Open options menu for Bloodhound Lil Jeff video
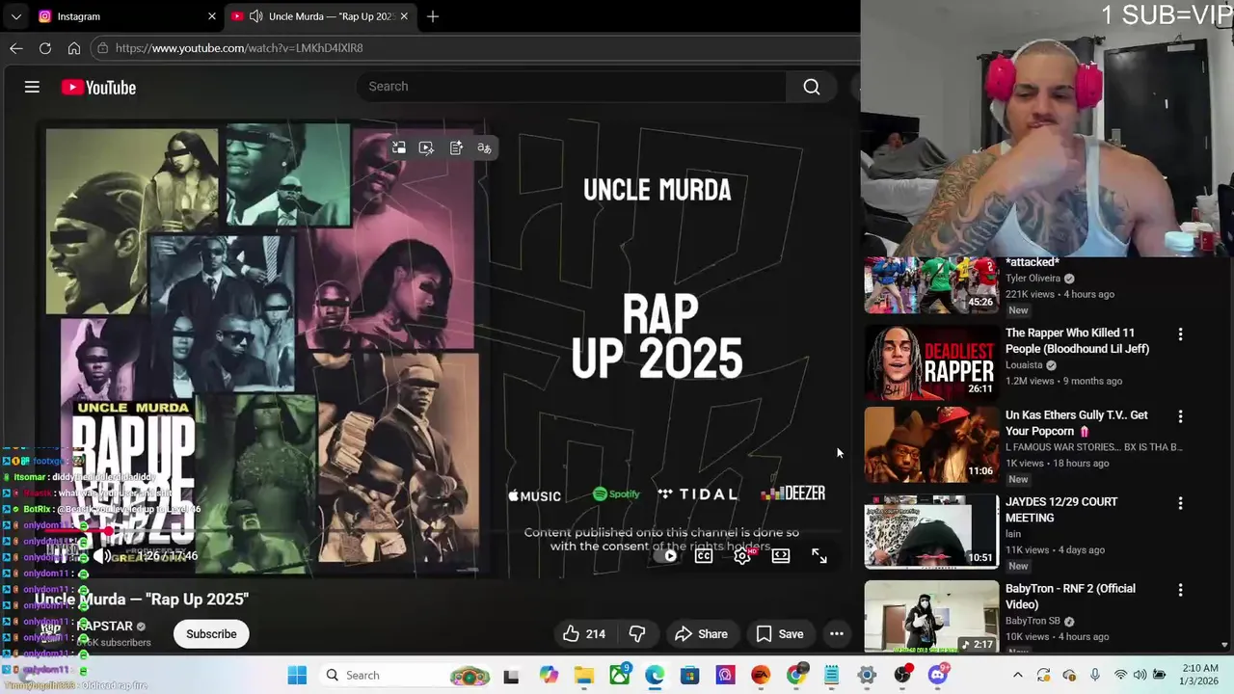 pyautogui.click(x=1180, y=334)
